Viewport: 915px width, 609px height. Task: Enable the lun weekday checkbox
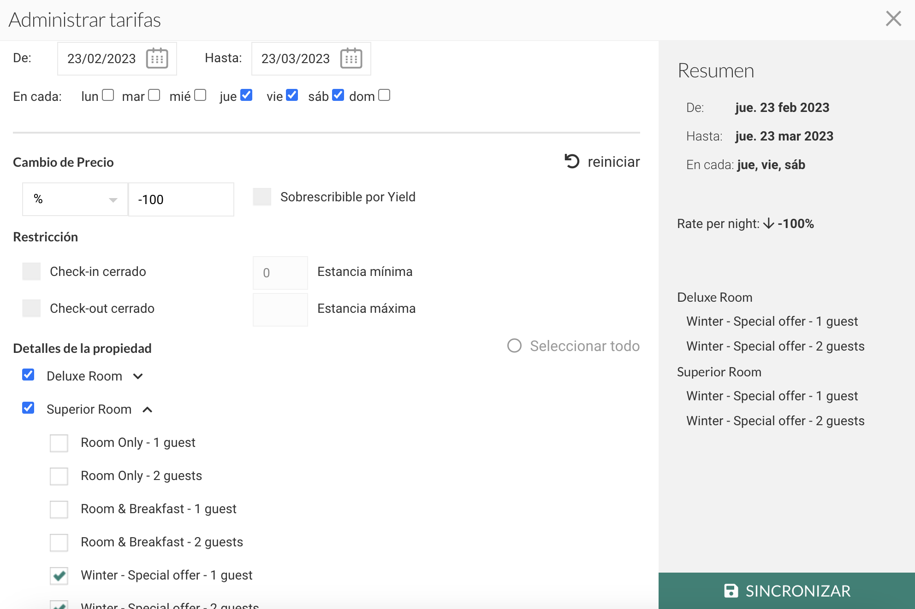[x=108, y=95]
